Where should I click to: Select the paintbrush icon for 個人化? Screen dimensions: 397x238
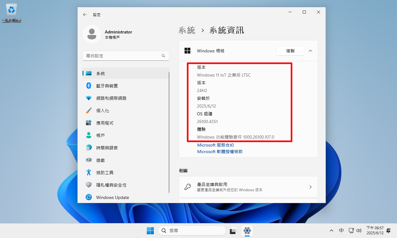(89, 111)
